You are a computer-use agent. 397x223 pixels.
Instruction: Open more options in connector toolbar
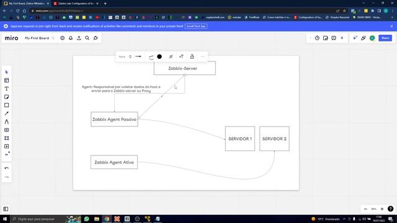[203, 56]
